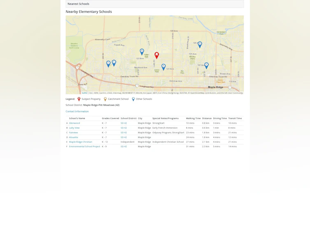Select map marker A for Glenwood school
This screenshot has width=310, height=233.
coord(163,67)
